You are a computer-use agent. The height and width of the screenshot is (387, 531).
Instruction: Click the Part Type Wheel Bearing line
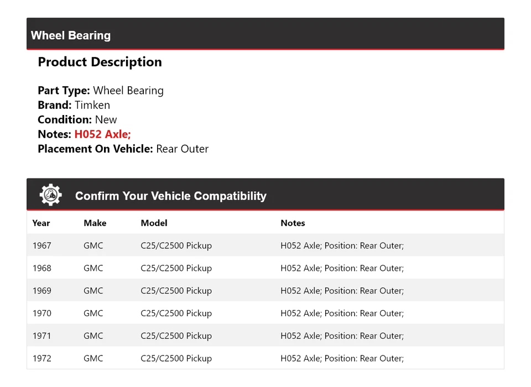coord(101,91)
